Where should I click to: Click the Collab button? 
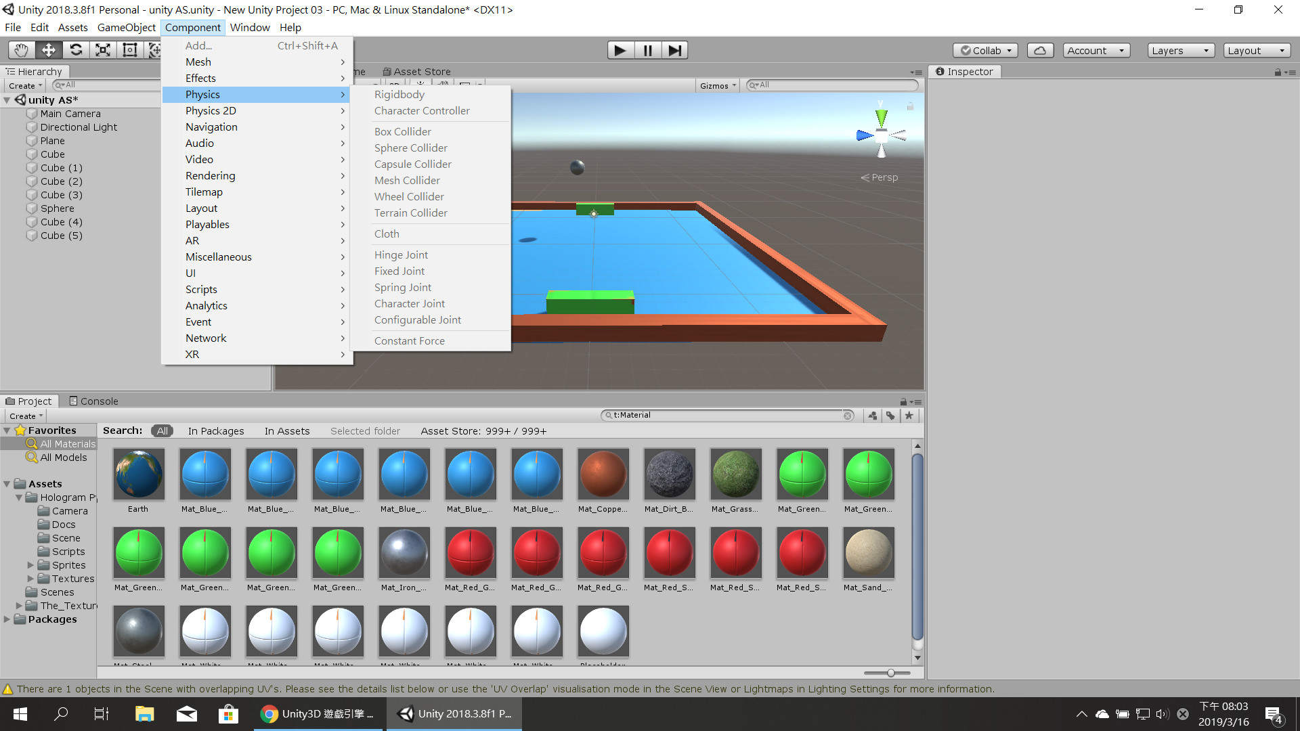[985, 49]
